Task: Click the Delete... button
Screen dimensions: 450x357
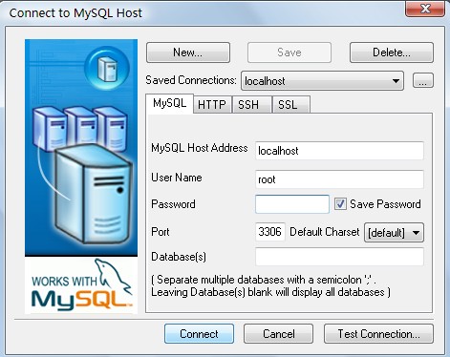Action: (392, 52)
